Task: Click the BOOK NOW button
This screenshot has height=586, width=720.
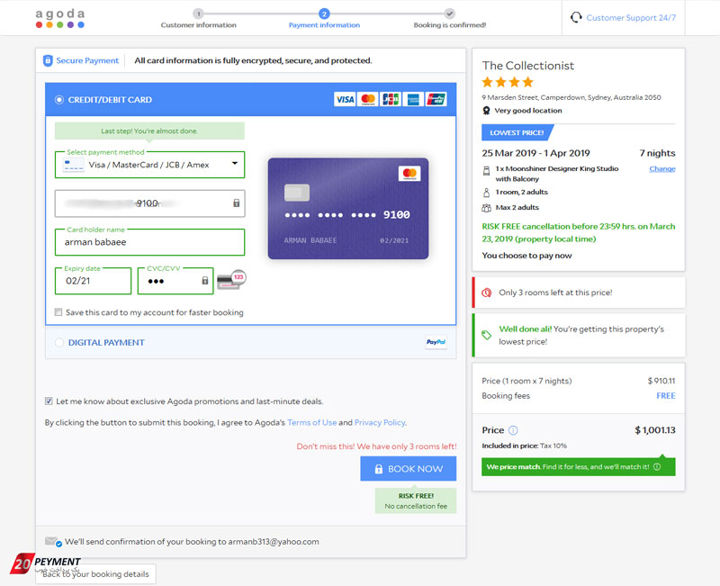Action: pos(409,468)
